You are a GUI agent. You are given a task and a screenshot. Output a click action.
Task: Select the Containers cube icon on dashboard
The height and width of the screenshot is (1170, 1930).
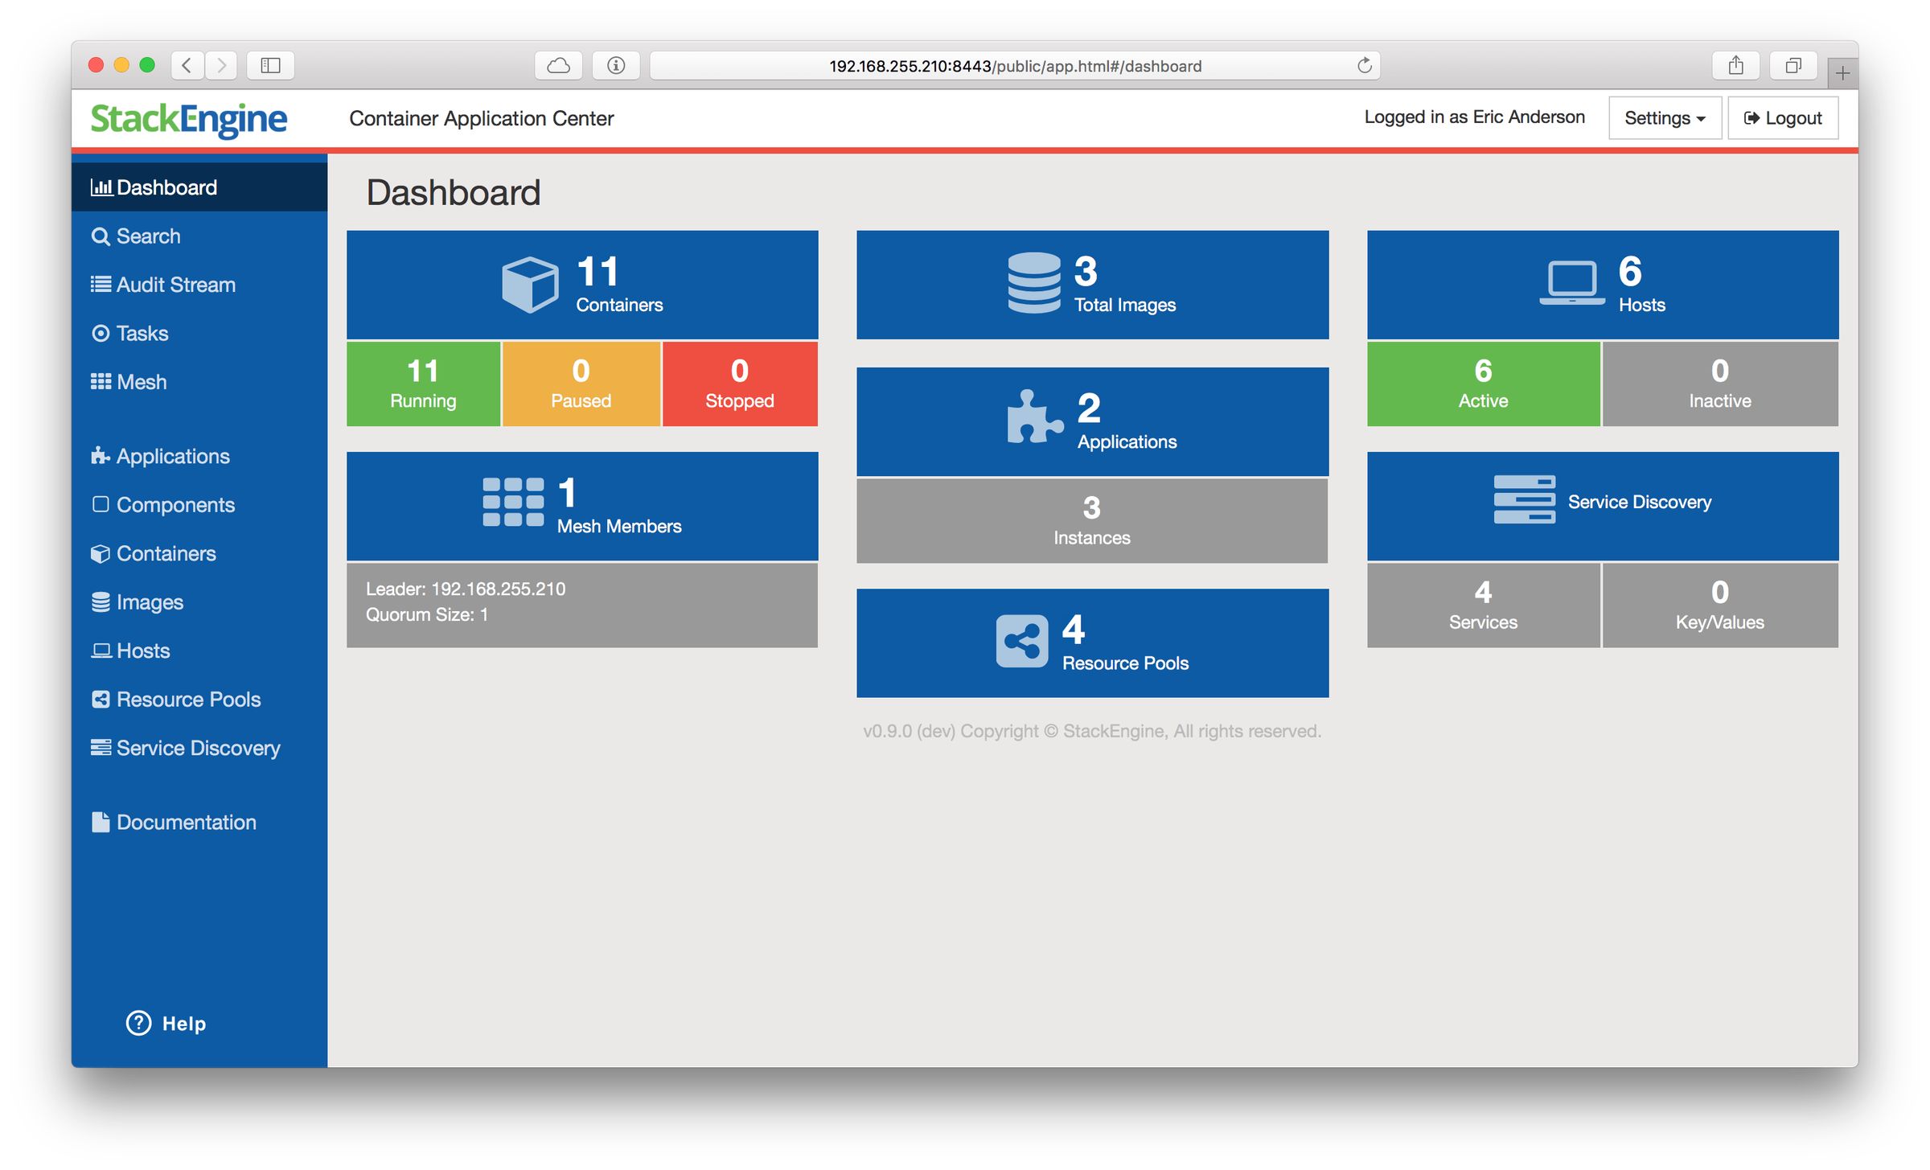(x=530, y=284)
